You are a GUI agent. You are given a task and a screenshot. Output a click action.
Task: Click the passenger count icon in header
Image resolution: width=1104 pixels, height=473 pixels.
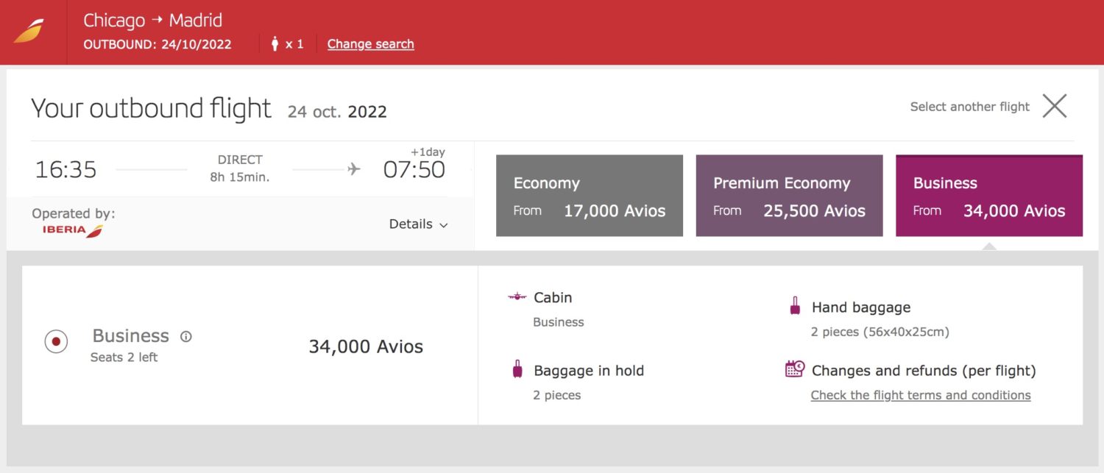click(273, 44)
